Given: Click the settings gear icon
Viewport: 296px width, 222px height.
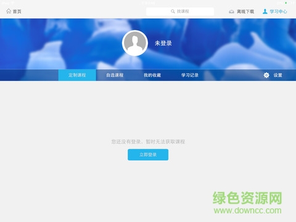Looking at the screenshot, I should pyautogui.click(x=266, y=75).
